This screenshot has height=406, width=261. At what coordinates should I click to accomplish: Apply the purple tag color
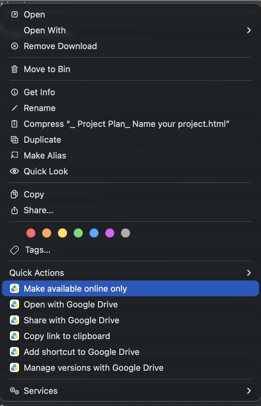pos(110,233)
